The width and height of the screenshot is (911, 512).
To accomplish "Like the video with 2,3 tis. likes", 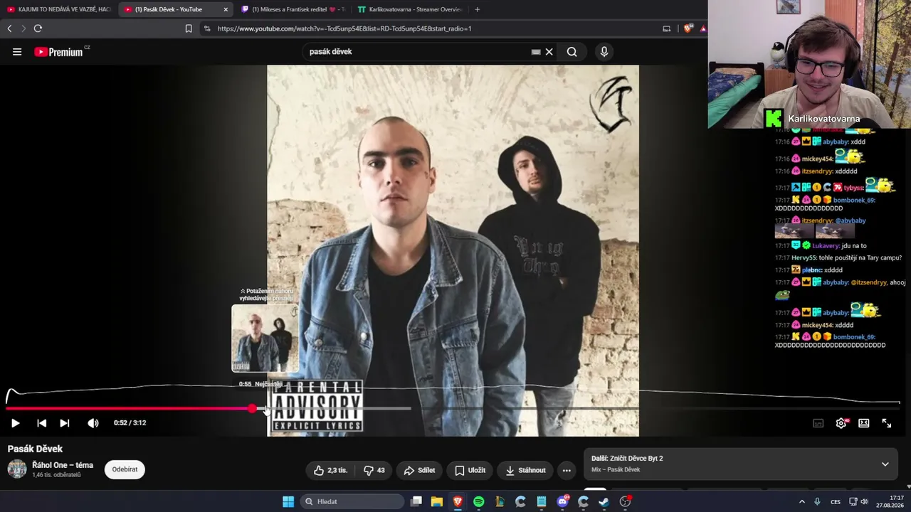I will [x=330, y=470].
